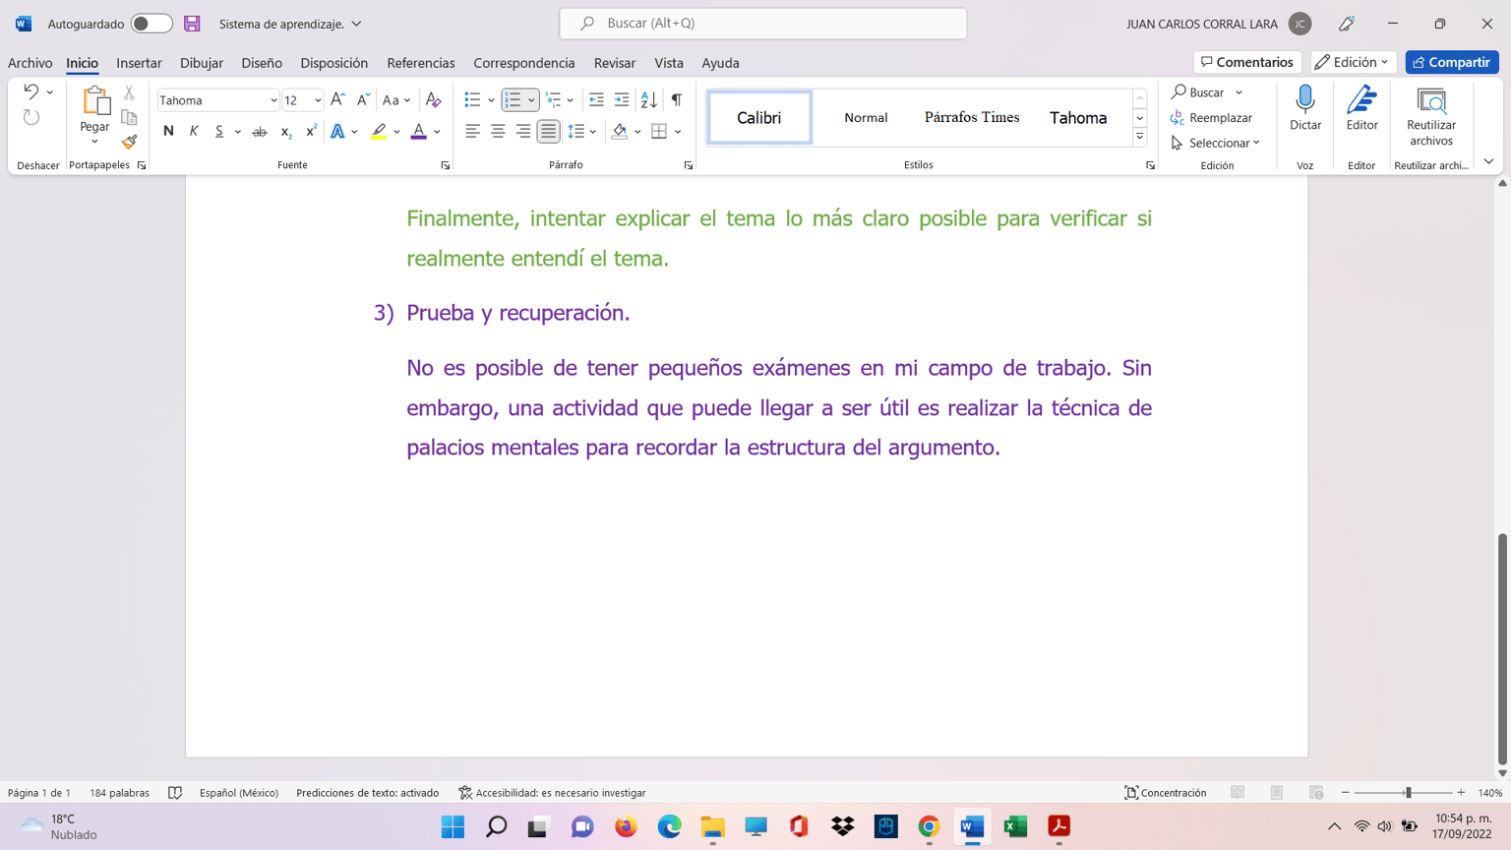Click Reutilizar archivos icon
Image resolution: width=1511 pixels, height=850 pixels.
1431,100
